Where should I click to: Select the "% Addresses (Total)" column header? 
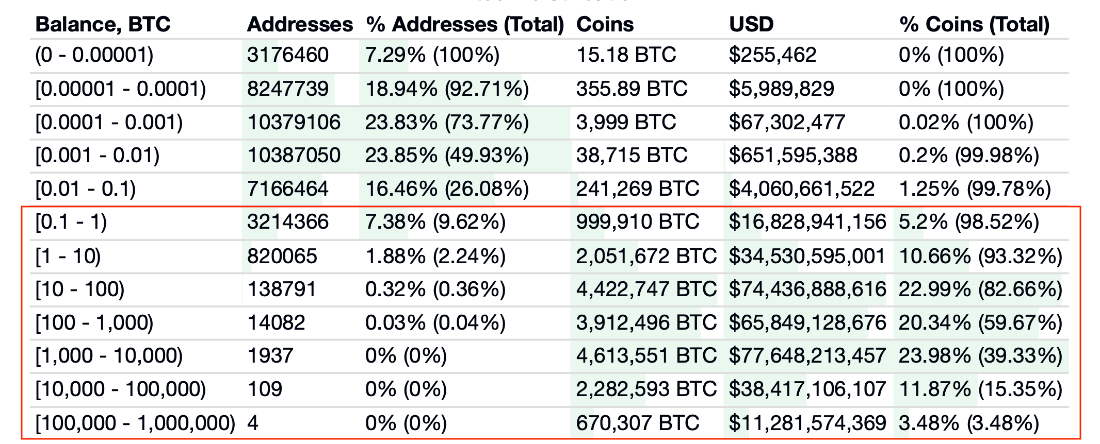tap(465, 25)
